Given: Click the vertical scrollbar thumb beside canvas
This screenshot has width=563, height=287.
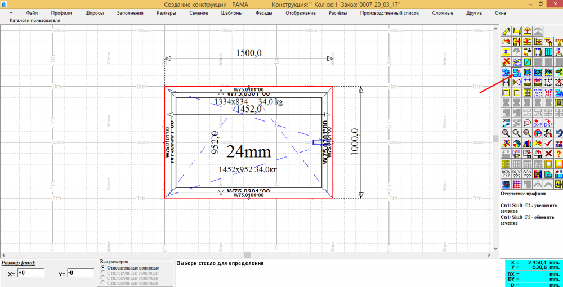Looking at the screenshot, I should pyautogui.click(x=495, y=138).
